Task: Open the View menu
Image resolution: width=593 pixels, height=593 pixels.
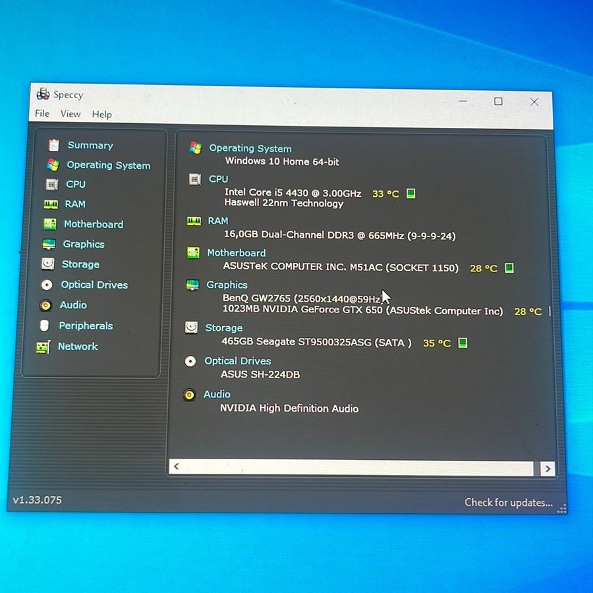Action: [71, 114]
